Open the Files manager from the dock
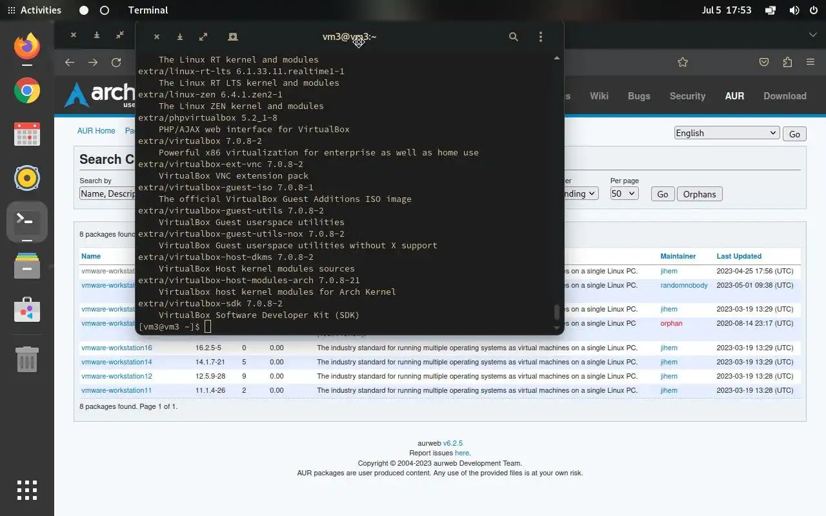826x516 pixels. coord(27,266)
